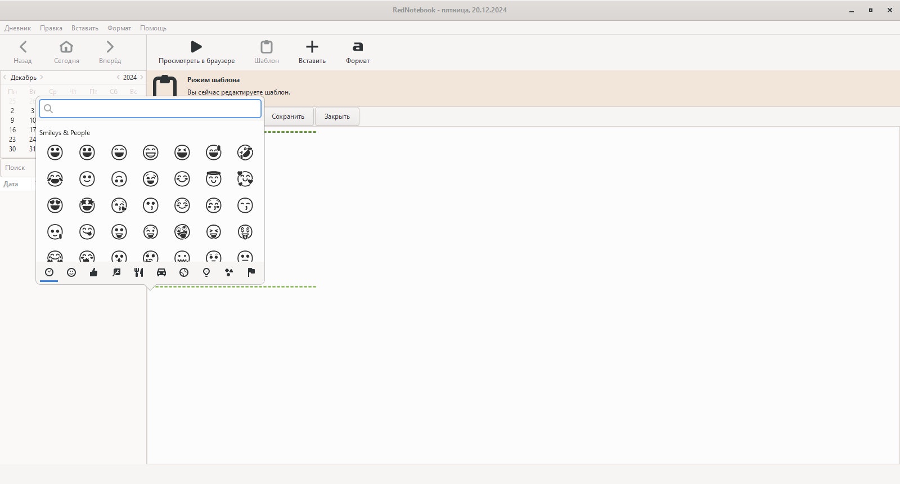Select day 30 in the calendar

point(12,149)
